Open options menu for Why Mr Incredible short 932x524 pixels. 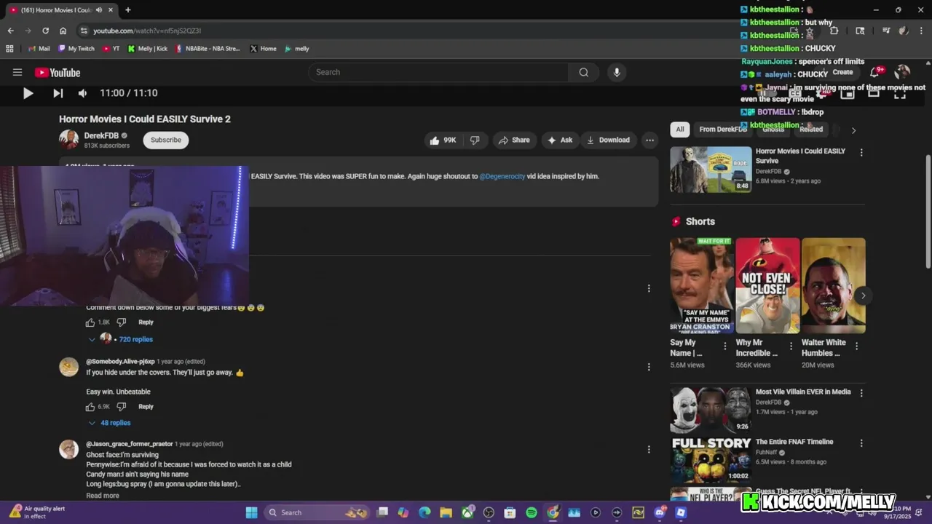pos(790,346)
